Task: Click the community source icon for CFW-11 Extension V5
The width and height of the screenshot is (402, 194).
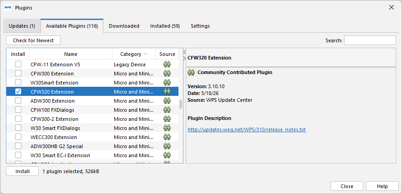Action: pos(167,65)
